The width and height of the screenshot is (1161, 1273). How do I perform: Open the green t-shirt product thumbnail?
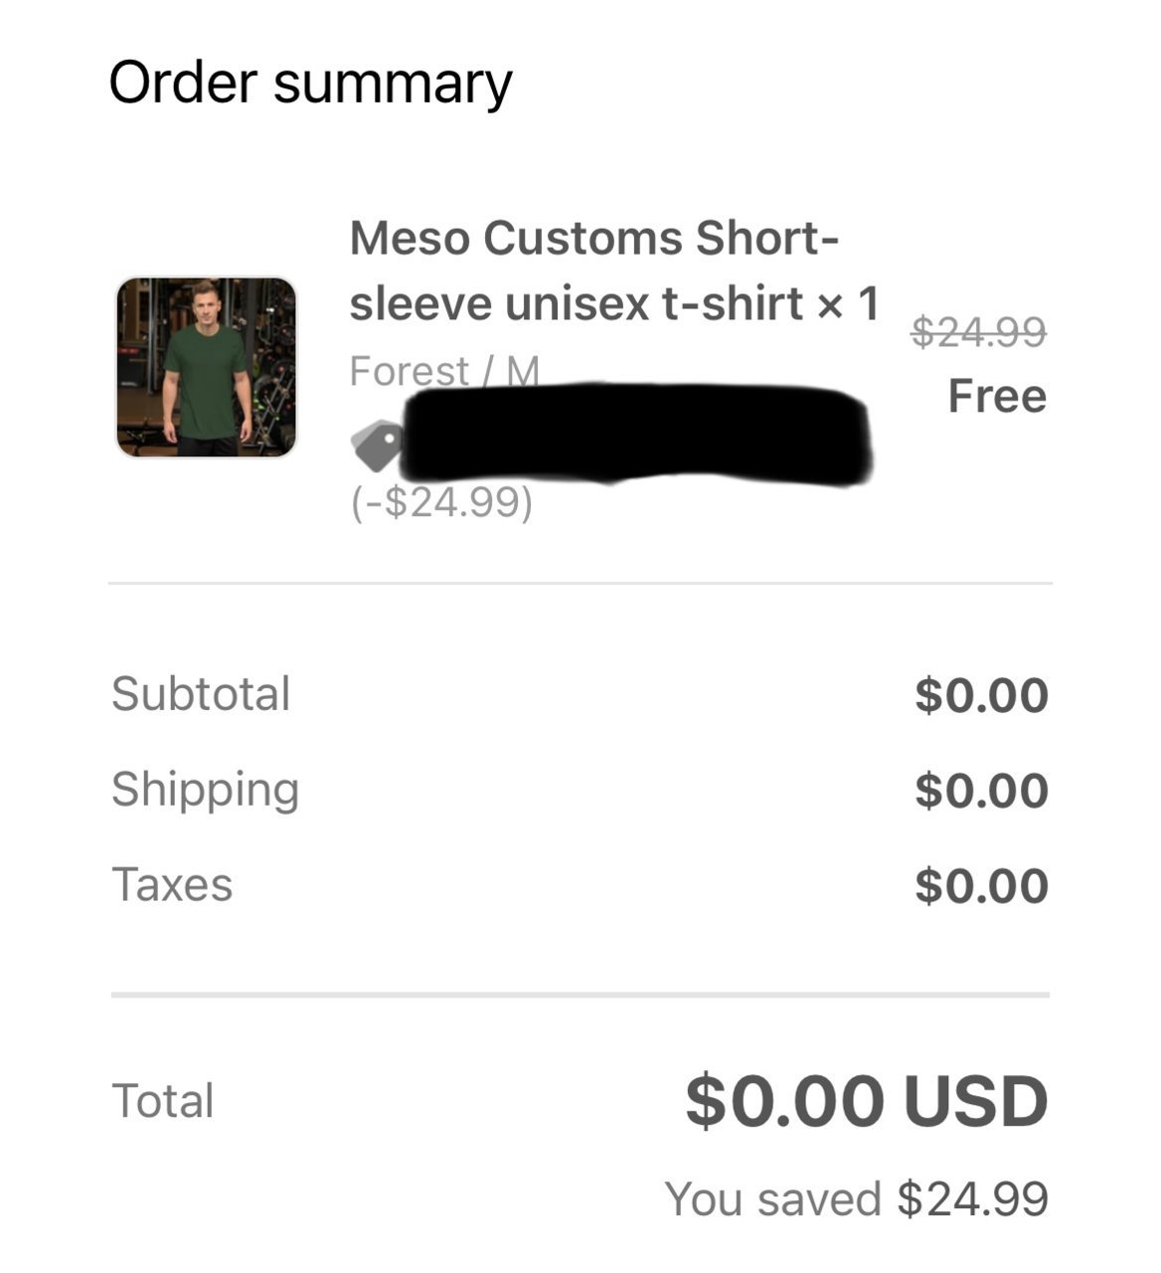click(x=207, y=367)
